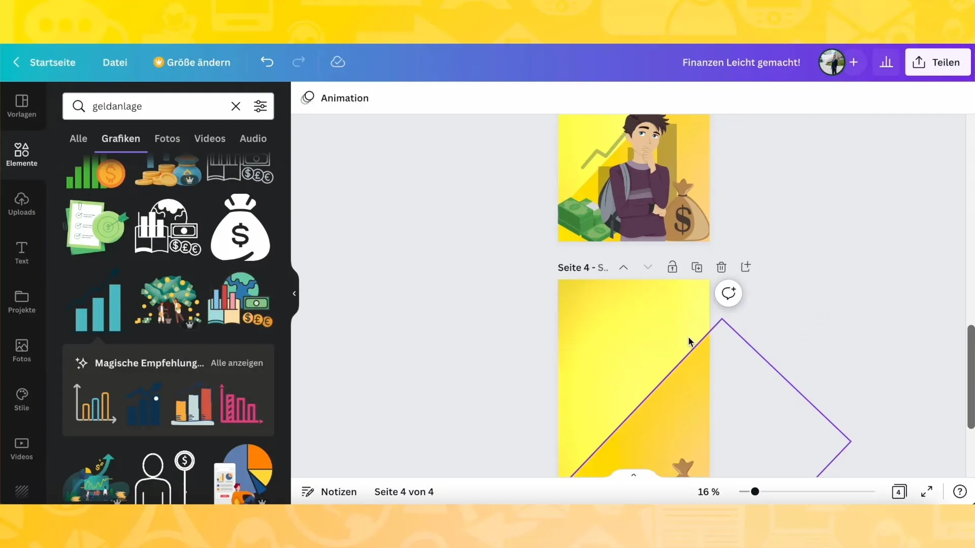Image resolution: width=975 pixels, height=548 pixels.
Task: Click the duplicate page icon on Seite 4
Action: [x=697, y=267]
